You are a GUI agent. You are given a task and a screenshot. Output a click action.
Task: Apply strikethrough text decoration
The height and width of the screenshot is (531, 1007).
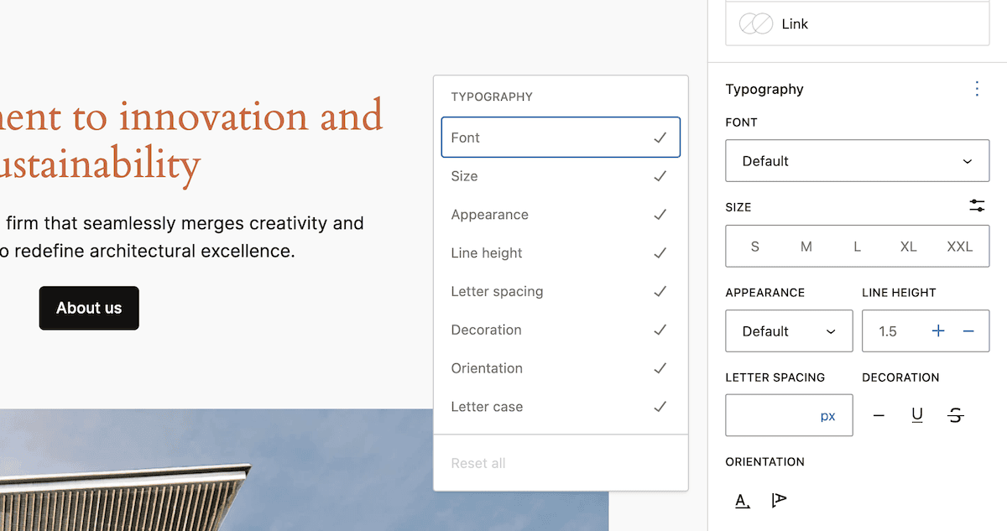[x=956, y=414]
